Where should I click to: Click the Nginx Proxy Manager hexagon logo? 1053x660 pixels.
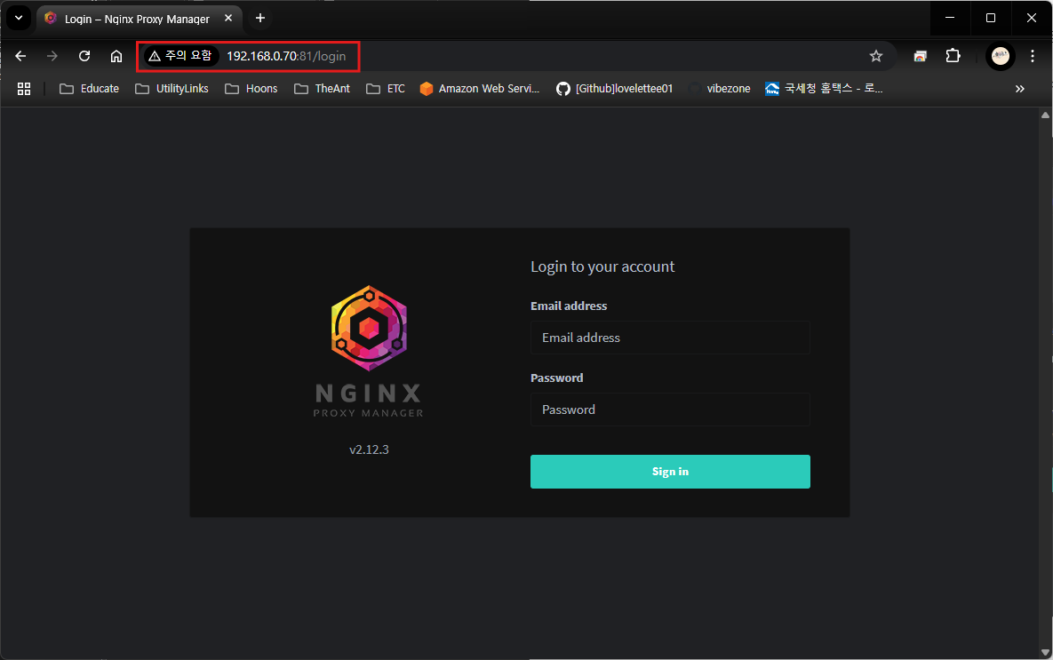tap(369, 329)
